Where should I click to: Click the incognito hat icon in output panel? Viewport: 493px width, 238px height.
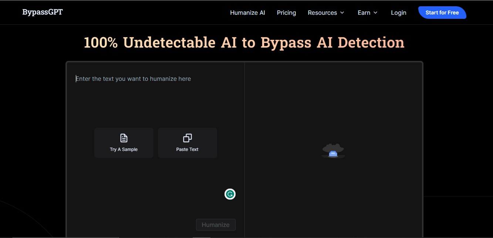point(333,151)
